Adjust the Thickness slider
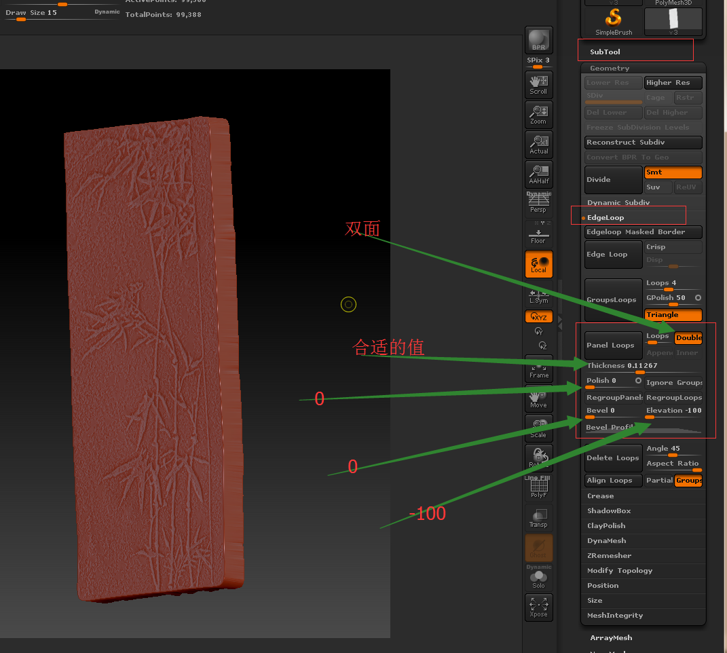The image size is (727, 653). click(x=643, y=367)
